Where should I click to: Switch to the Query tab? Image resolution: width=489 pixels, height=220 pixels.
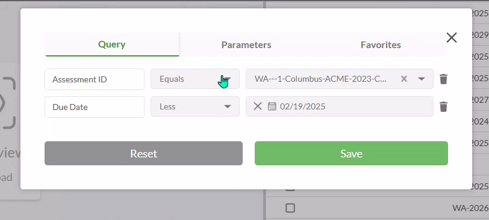[x=111, y=44]
